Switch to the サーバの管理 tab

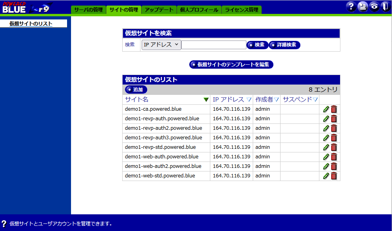point(88,10)
